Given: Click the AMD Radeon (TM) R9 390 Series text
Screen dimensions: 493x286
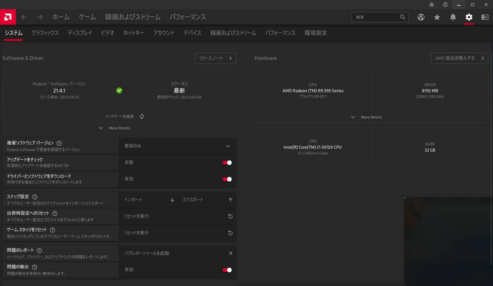Looking at the screenshot, I should [x=313, y=91].
